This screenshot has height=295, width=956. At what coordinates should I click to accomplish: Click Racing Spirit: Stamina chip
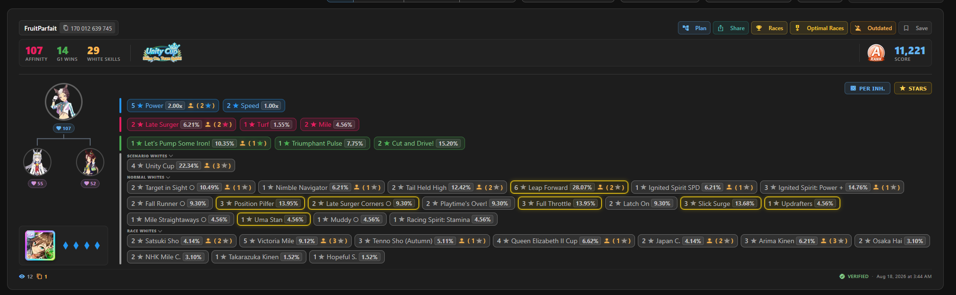[443, 220]
